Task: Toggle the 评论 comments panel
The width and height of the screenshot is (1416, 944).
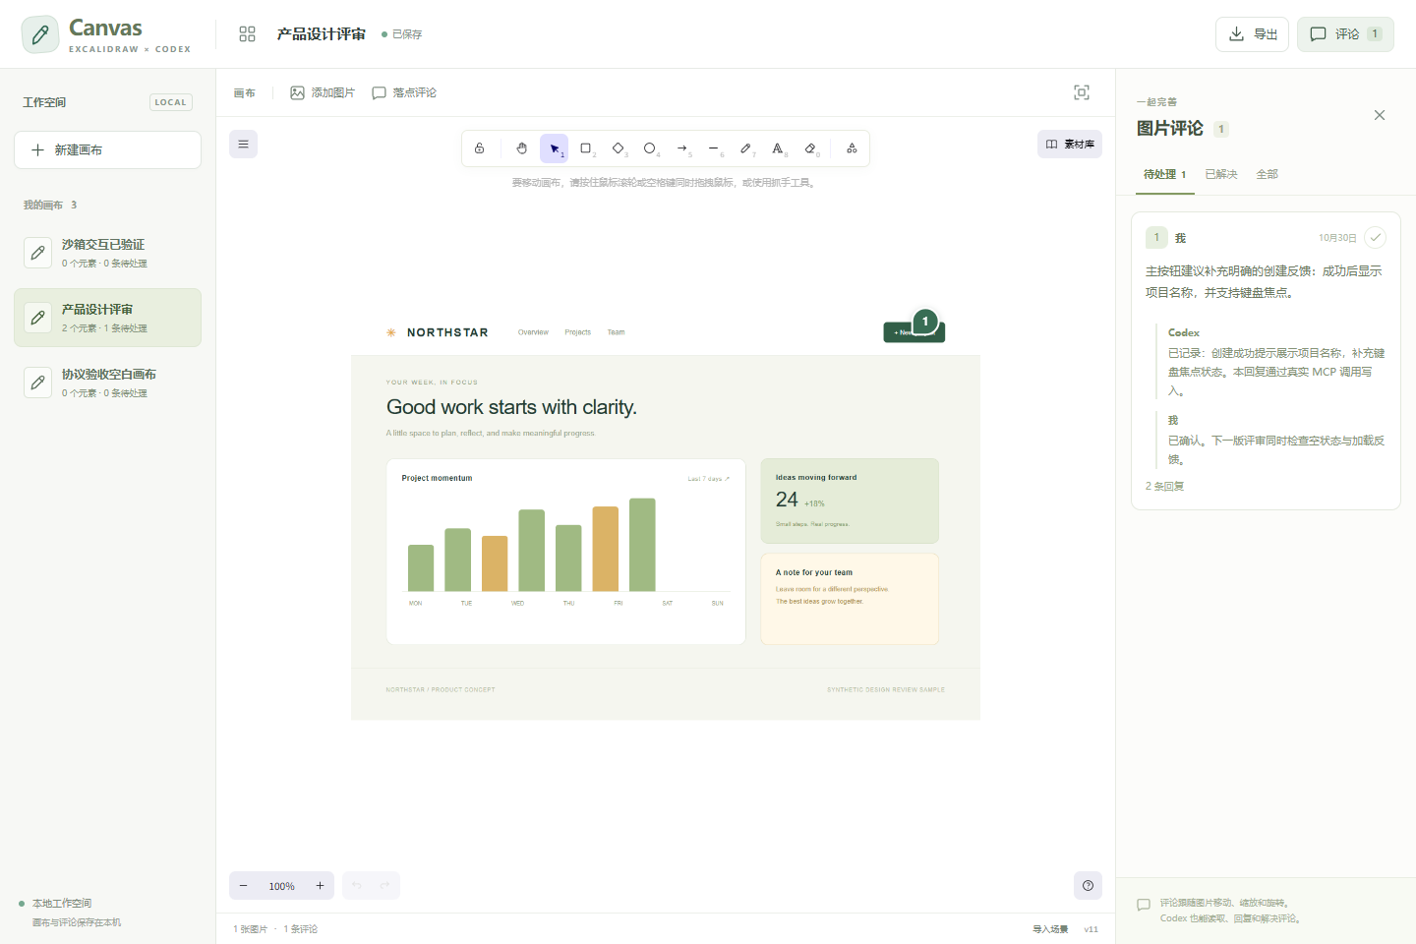Action: click(1345, 34)
